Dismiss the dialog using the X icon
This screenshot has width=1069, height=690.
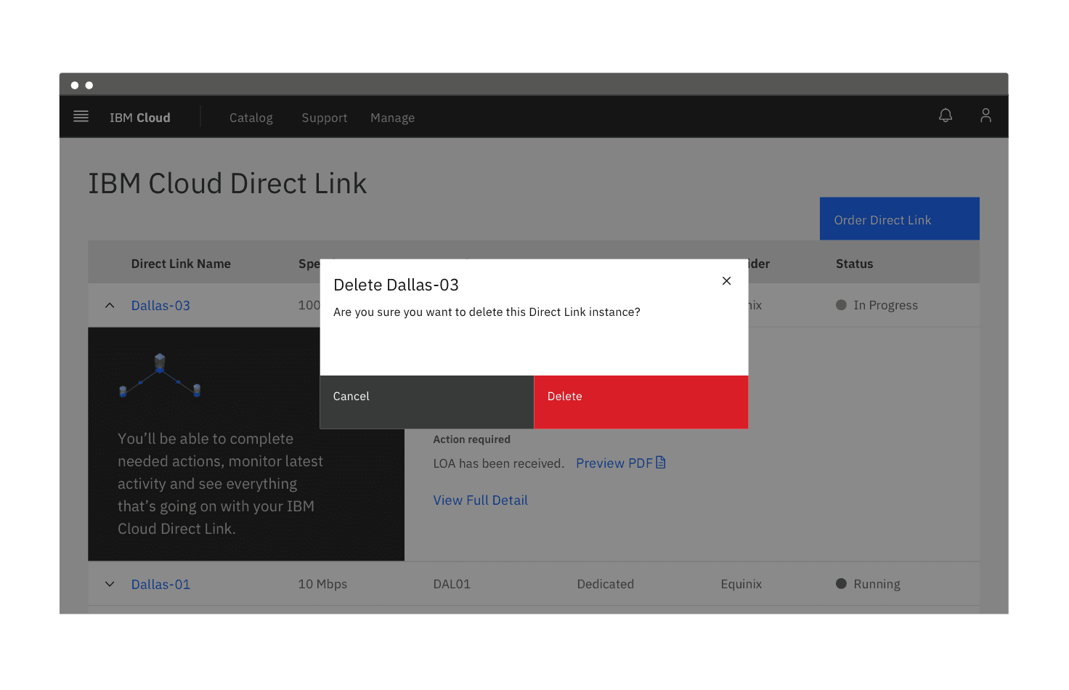(x=726, y=280)
